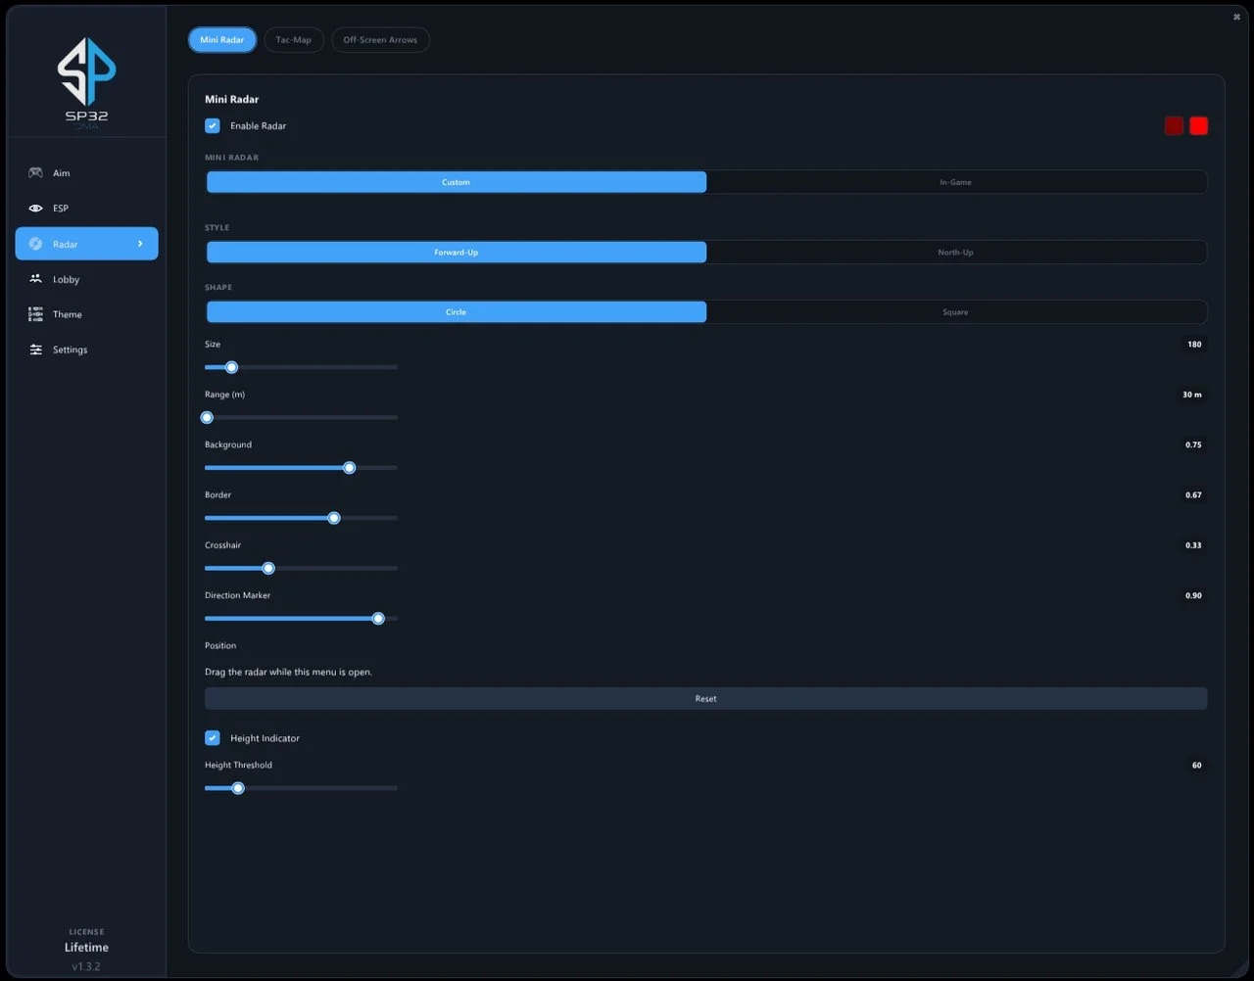Open the dark red color swatch
The height and width of the screenshot is (981, 1254).
click(x=1174, y=125)
